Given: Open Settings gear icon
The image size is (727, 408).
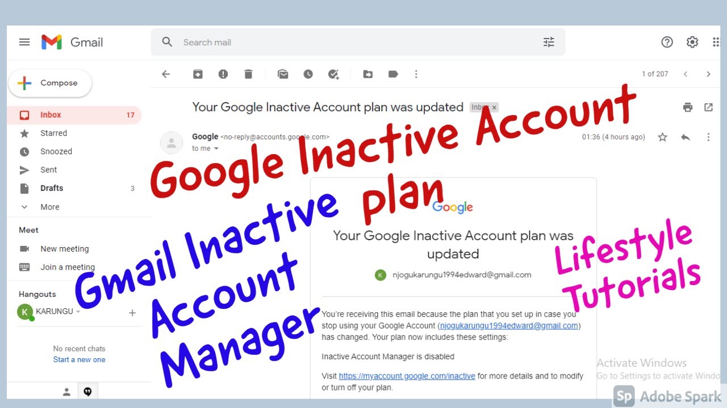Looking at the screenshot, I should (x=692, y=42).
